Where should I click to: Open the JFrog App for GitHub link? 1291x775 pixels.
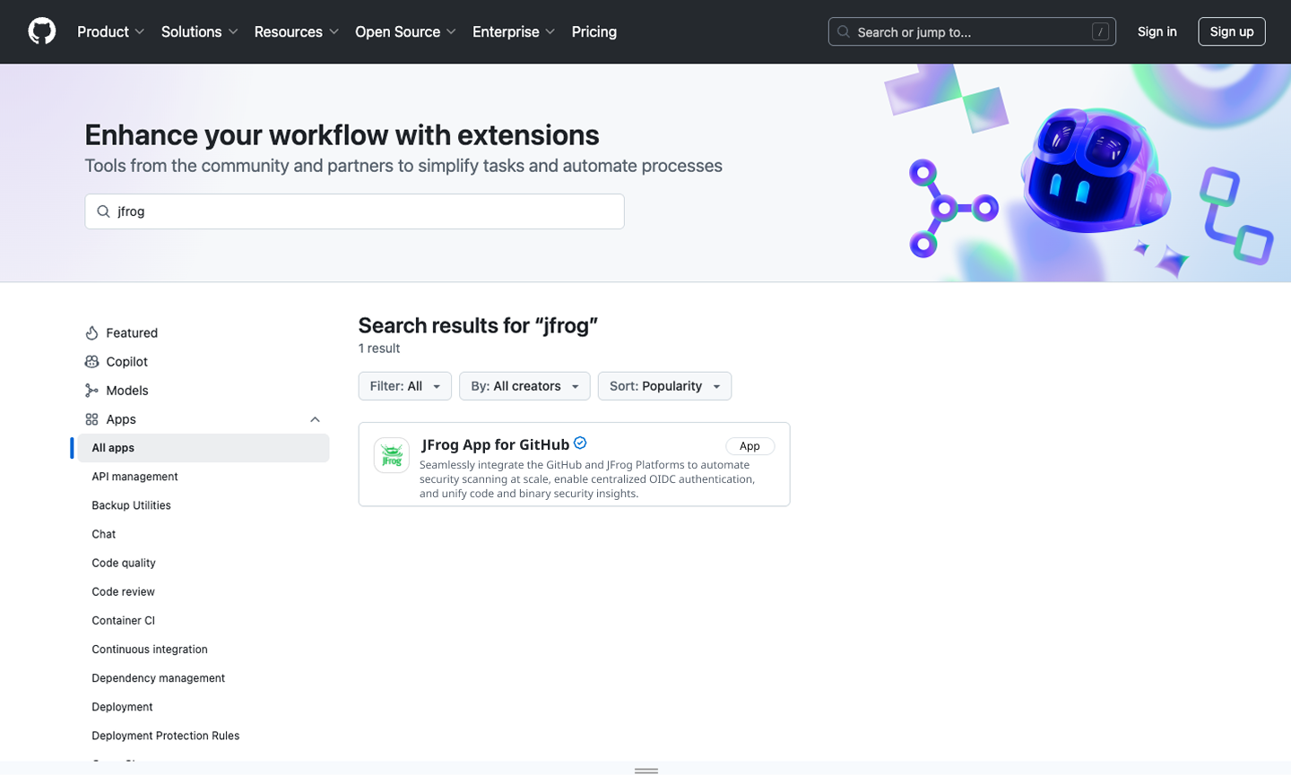pos(496,444)
